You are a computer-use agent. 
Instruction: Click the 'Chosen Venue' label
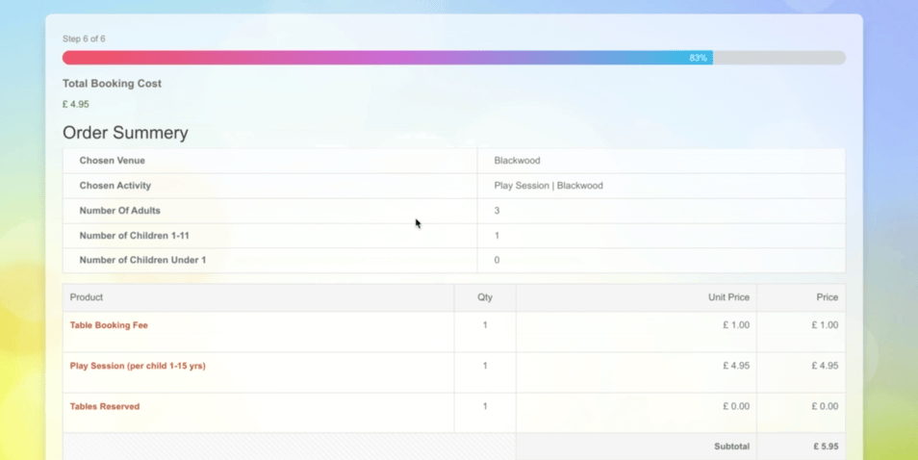(113, 161)
